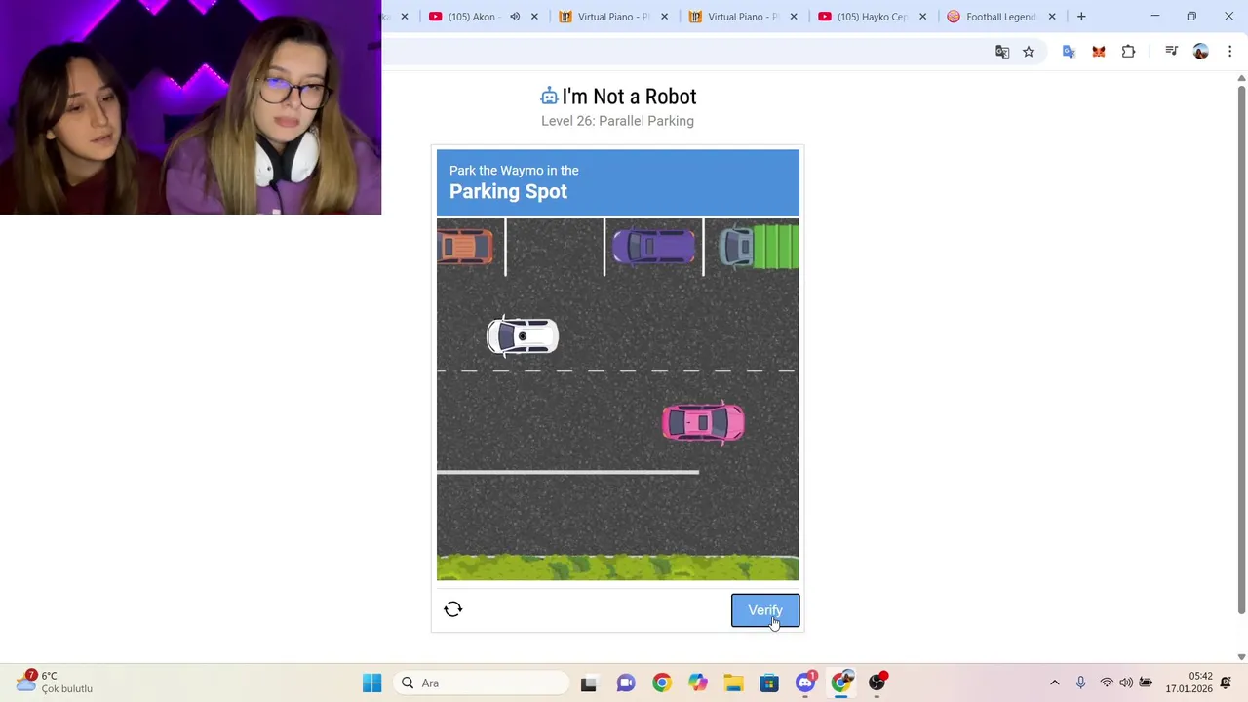Click the battery tray icon
This screenshot has height=702, width=1248.
tap(1147, 682)
